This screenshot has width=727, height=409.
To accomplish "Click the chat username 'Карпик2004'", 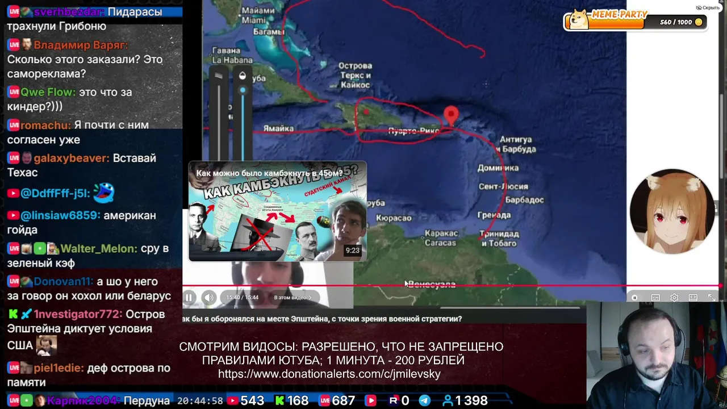I will click(x=83, y=400).
